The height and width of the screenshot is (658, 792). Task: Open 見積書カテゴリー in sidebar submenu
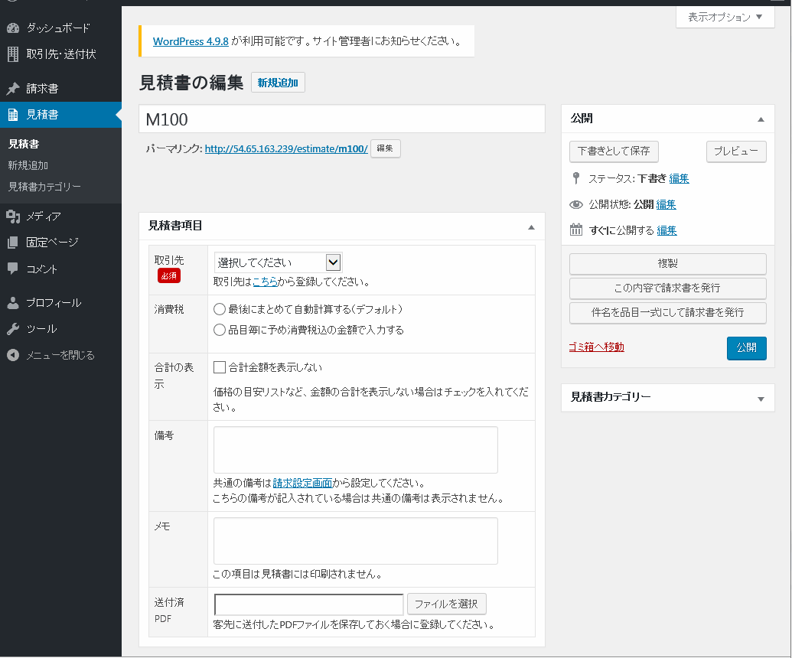(x=44, y=187)
